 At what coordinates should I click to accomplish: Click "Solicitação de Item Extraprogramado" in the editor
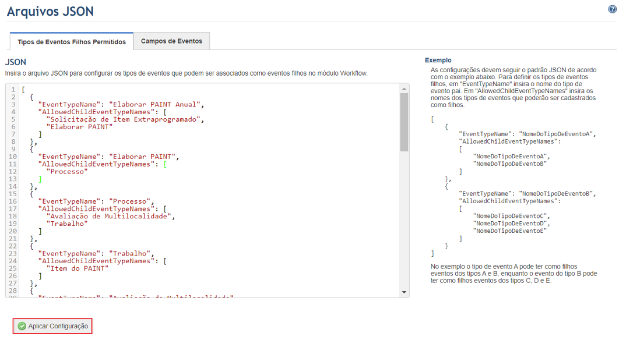tap(124, 119)
